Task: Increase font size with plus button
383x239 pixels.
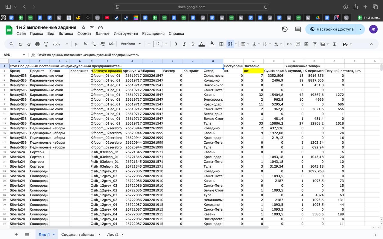Action: [x=166, y=44]
